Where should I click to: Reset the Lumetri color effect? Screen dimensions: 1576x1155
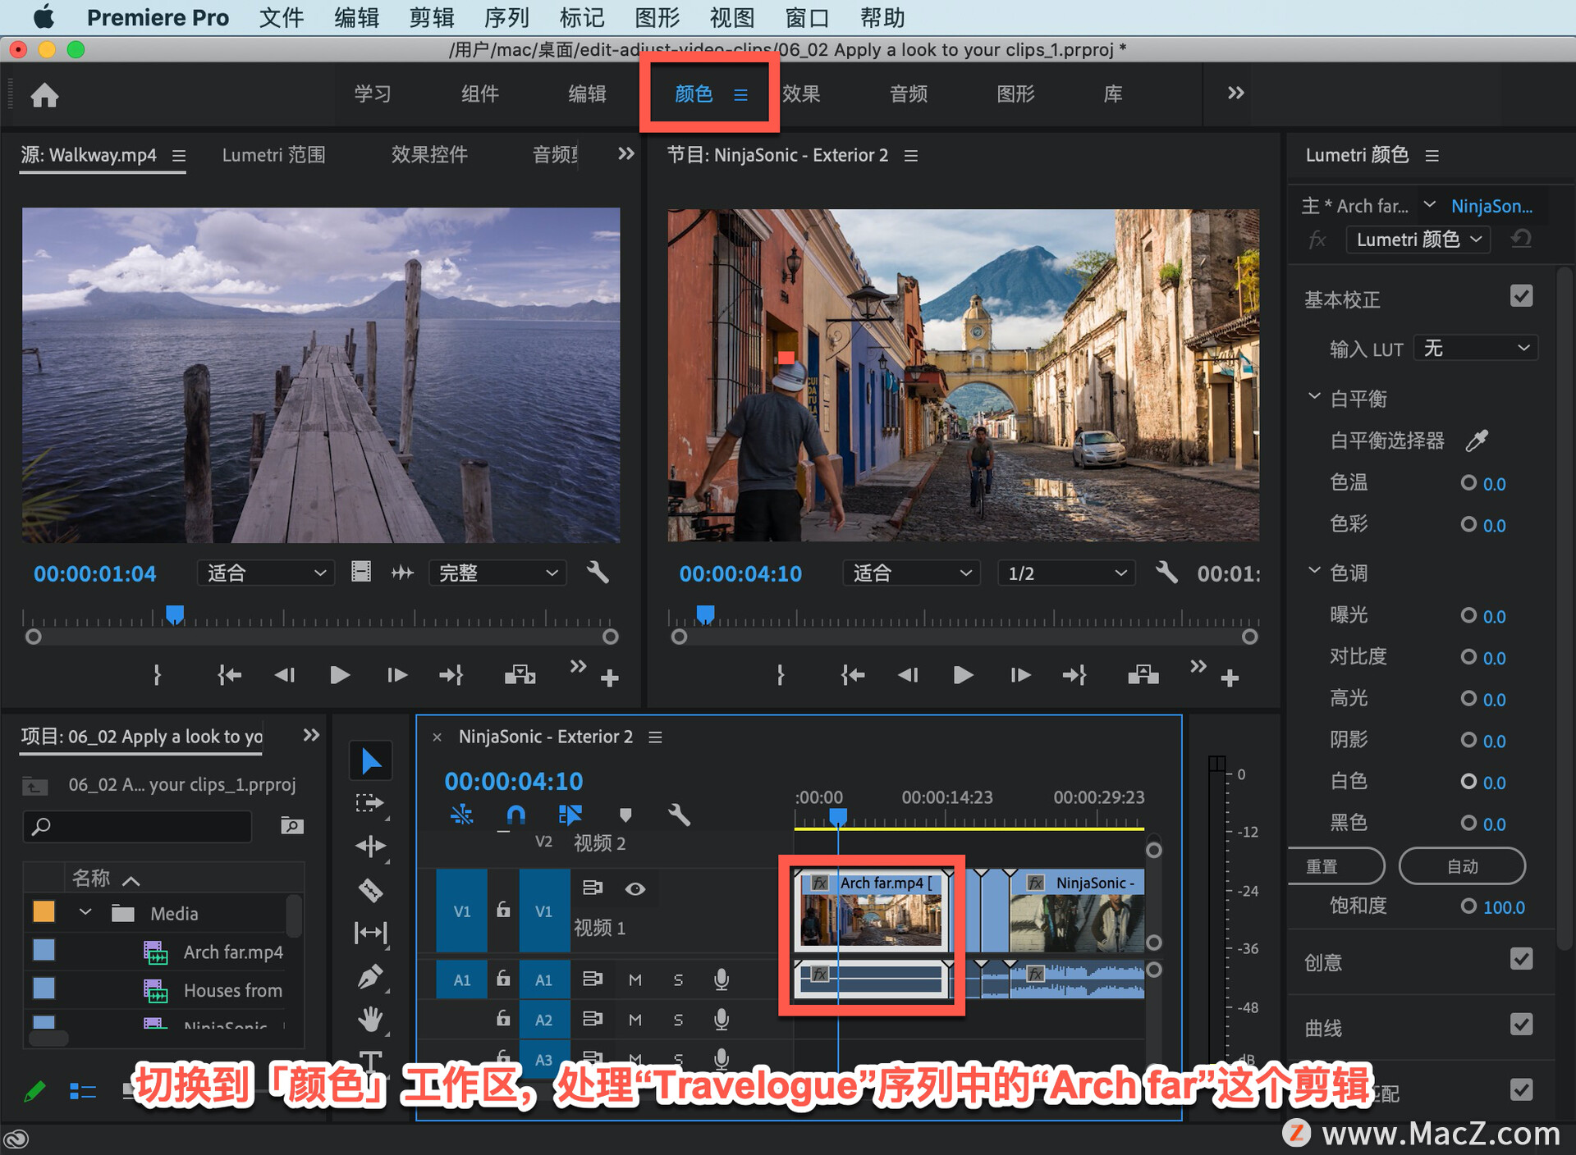pyautogui.click(x=1520, y=239)
